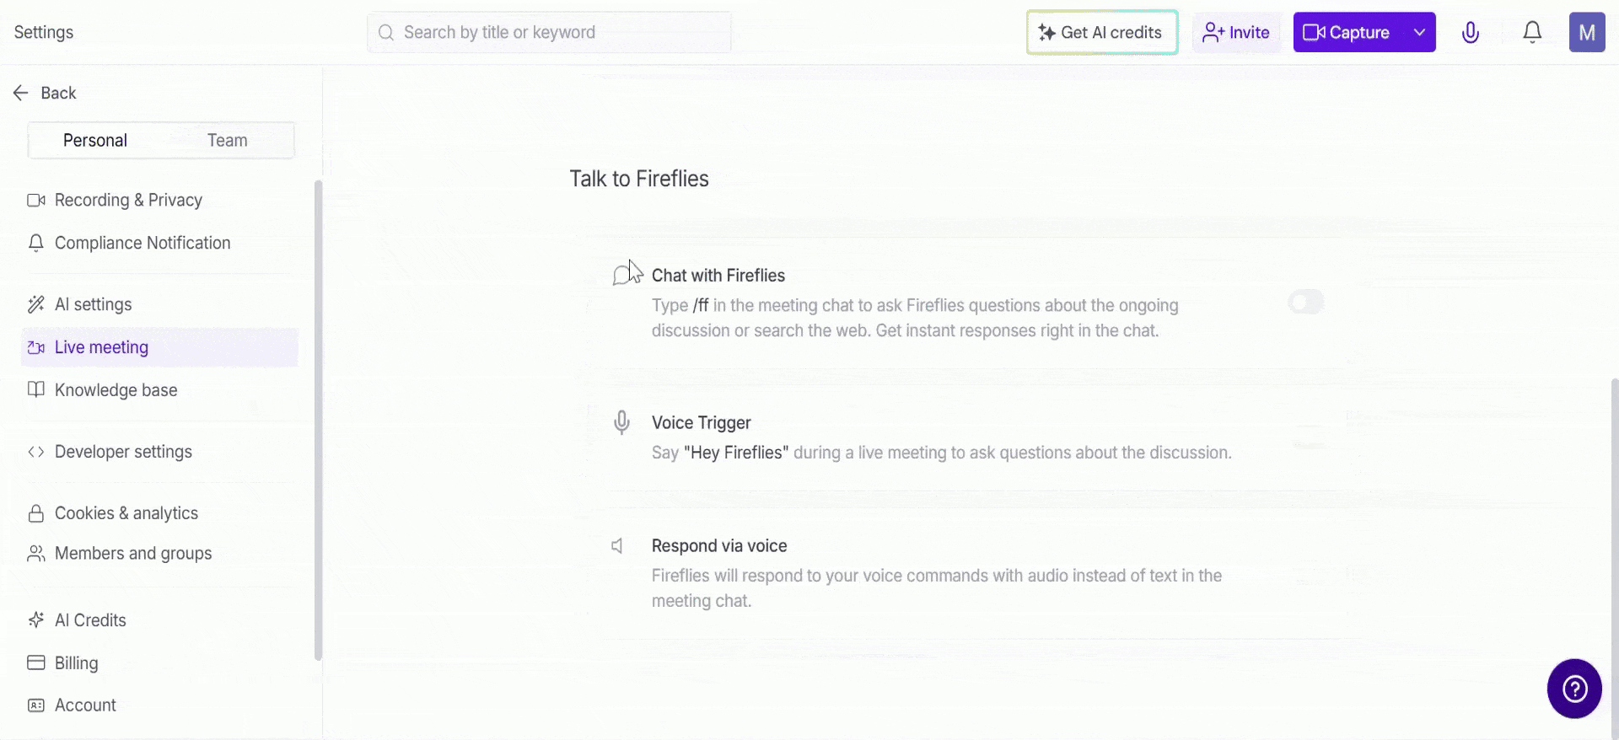Image resolution: width=1619 pixels, height=740 pixels.
Task: Click the sparkle icon beside AI Credits
Action: point(36,620)
